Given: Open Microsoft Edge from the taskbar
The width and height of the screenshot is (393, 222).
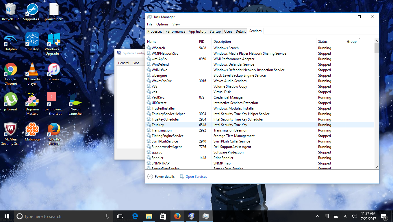Looking at the screenshot, I should pos(135,216).
